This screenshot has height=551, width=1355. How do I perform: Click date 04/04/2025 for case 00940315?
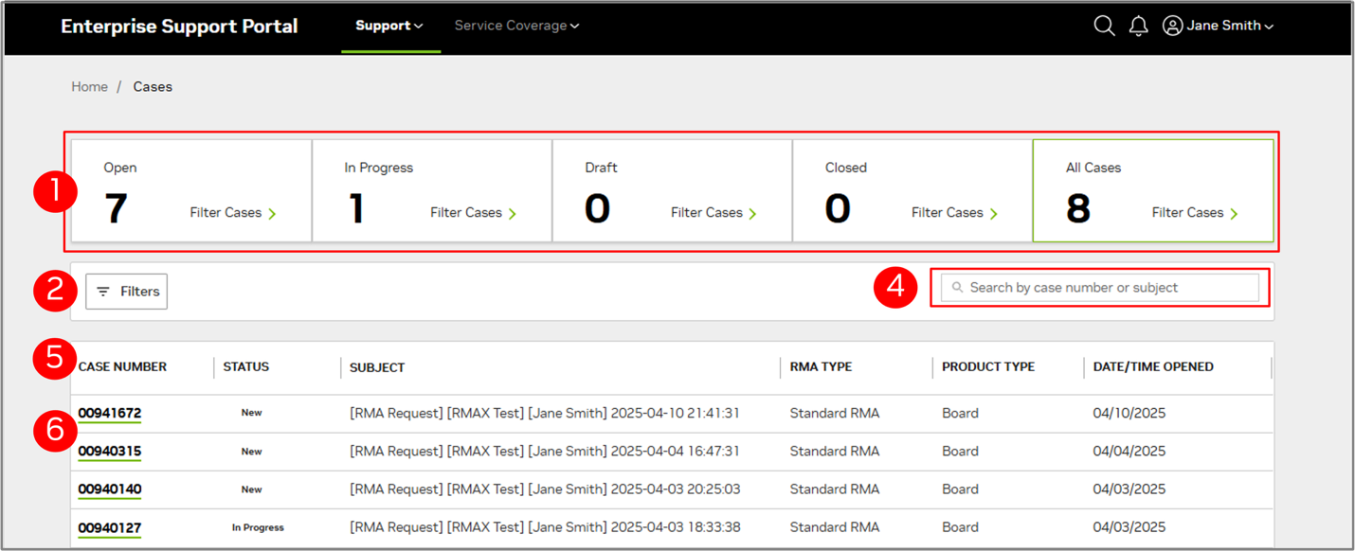[1129, 452]
